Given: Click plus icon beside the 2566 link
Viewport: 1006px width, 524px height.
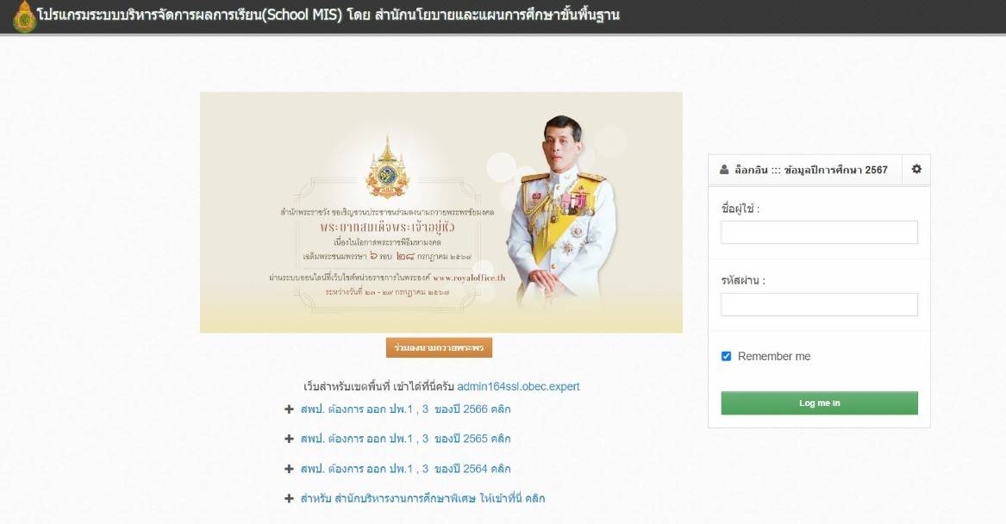Looking at the screenshot, I should click(289, 409).
